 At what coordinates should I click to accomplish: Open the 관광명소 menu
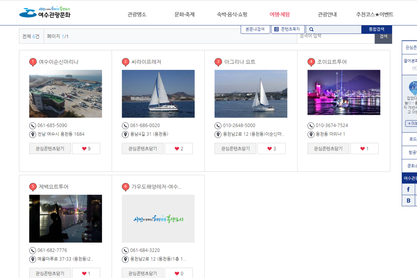pyautogui.click(x=137, y=15)
